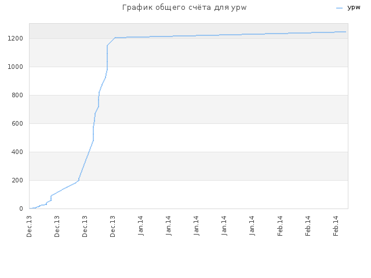Screen dimensions: 371x278
Task: Click the 1200 y-axis label
Action: point(16,38)
